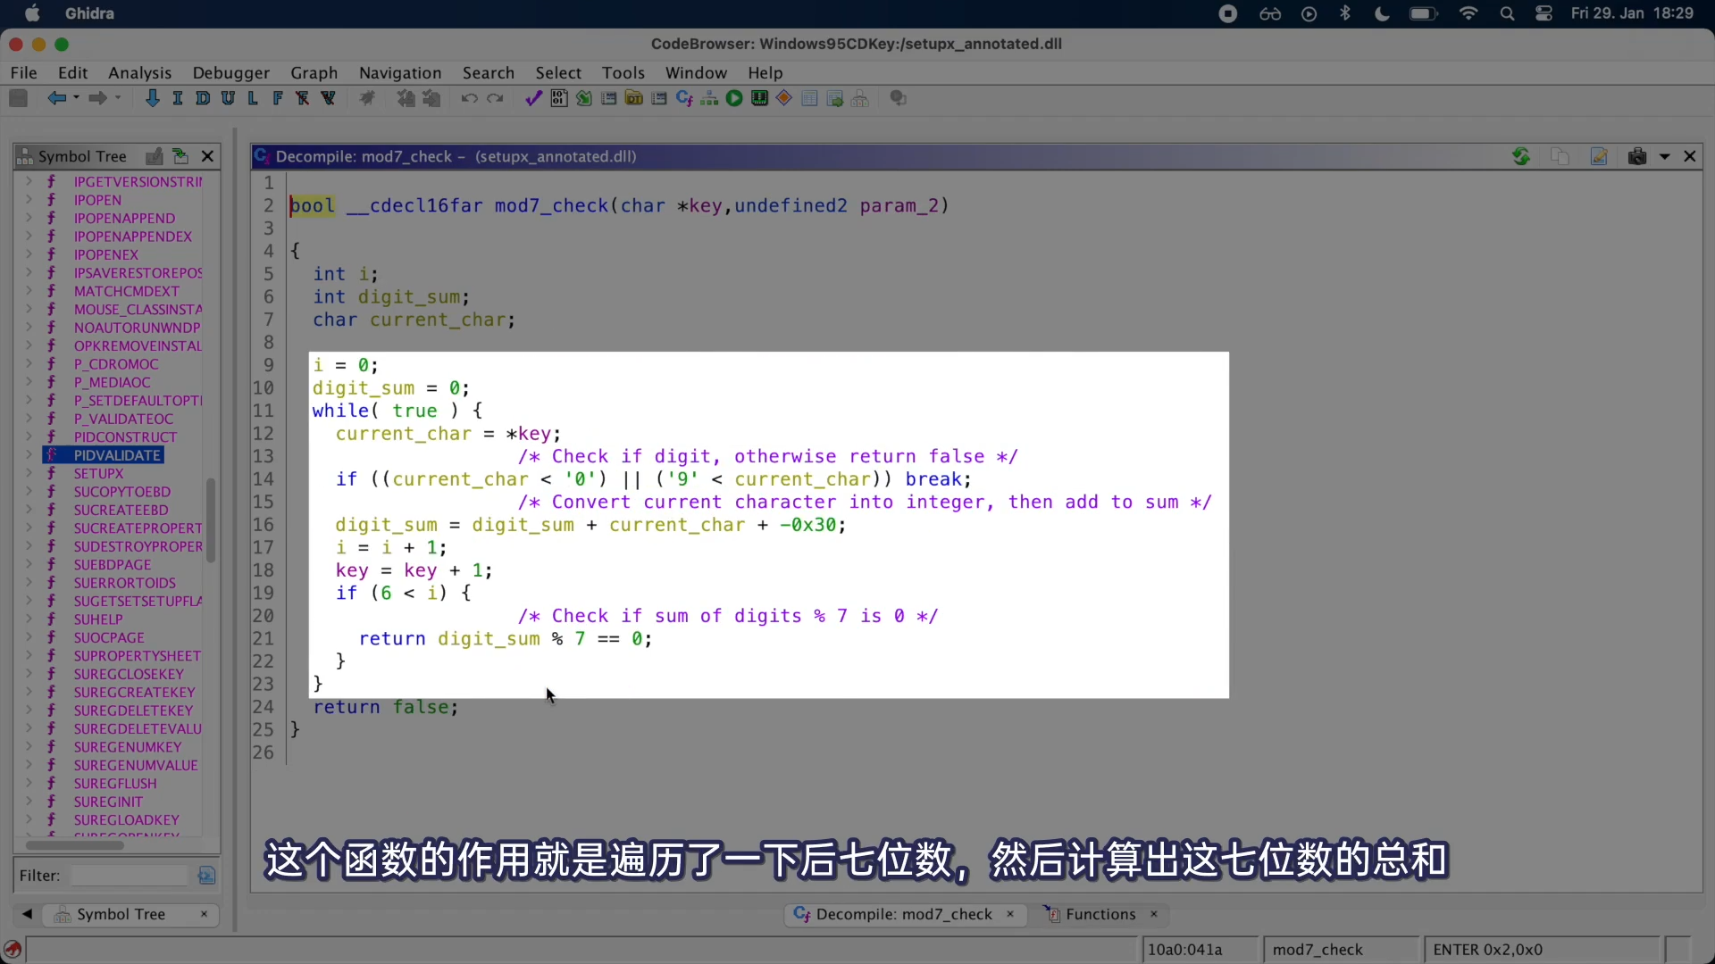Click 'return false;' on line 24
1715x964 pixels.
tap(385, 707)
